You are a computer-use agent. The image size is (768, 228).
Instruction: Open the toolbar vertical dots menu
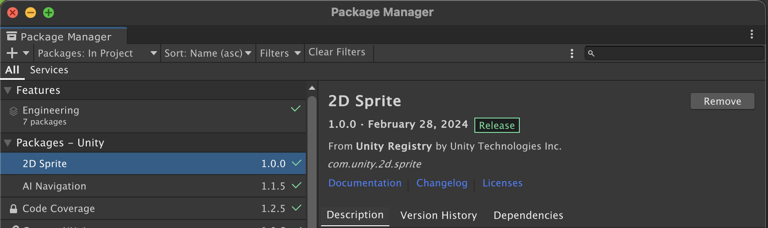pyautogui.click(x=572, y=53)
